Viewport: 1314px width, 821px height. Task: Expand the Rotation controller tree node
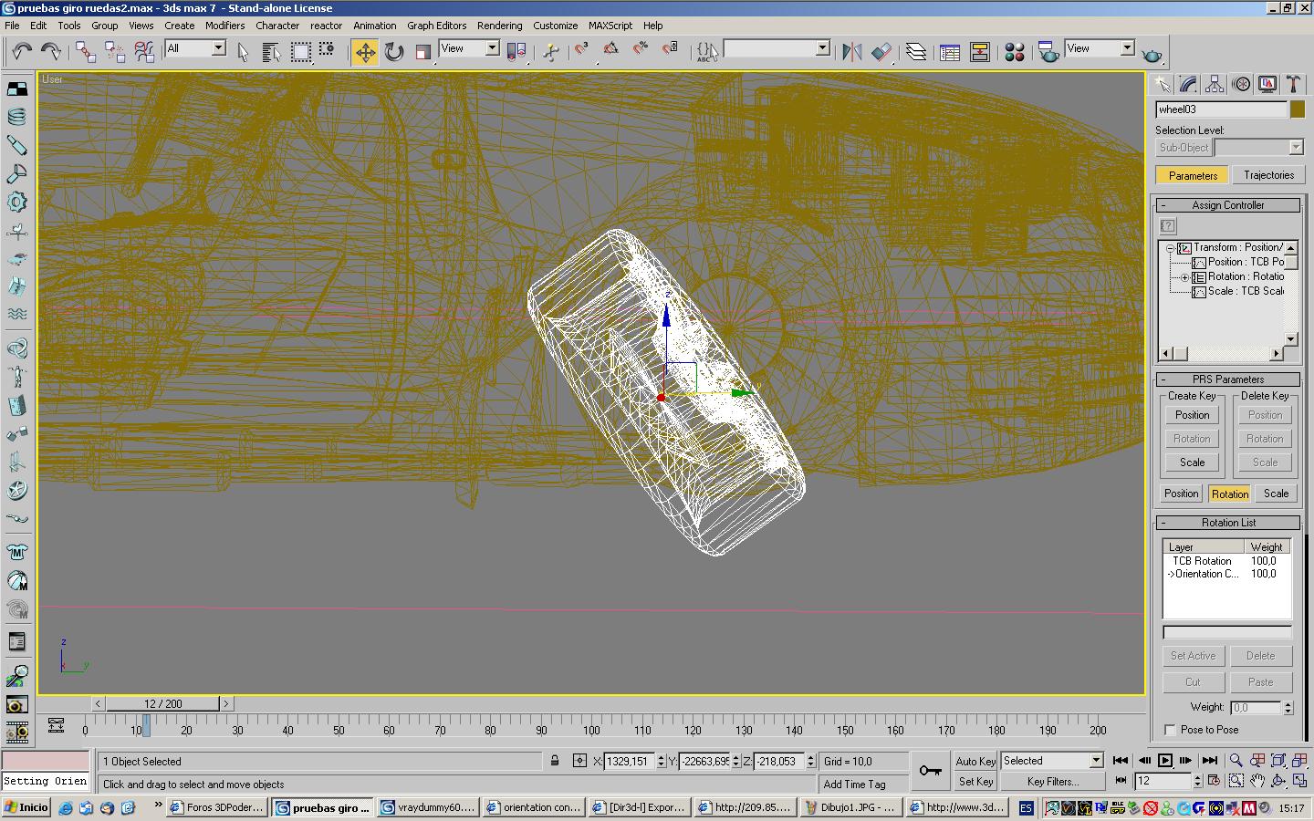[1184, 277]
